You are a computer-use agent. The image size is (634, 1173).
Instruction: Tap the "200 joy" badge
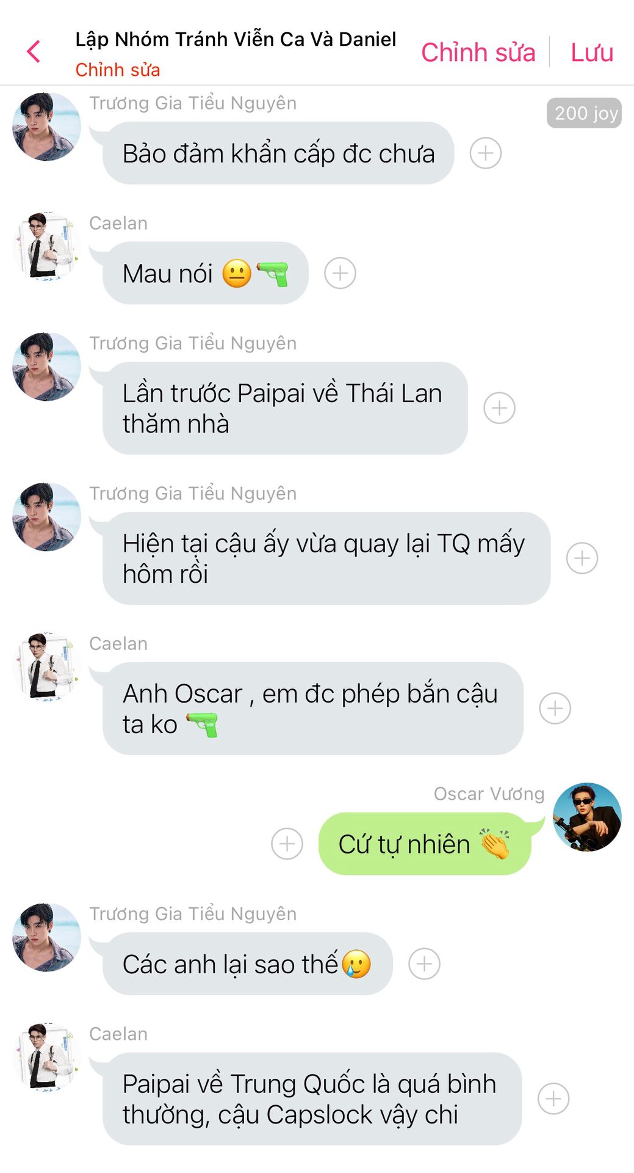pos(584,113)
